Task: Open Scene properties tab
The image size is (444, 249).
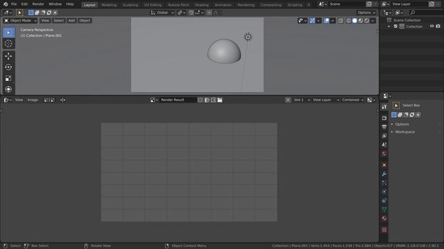Action: (x=384, y=145)
